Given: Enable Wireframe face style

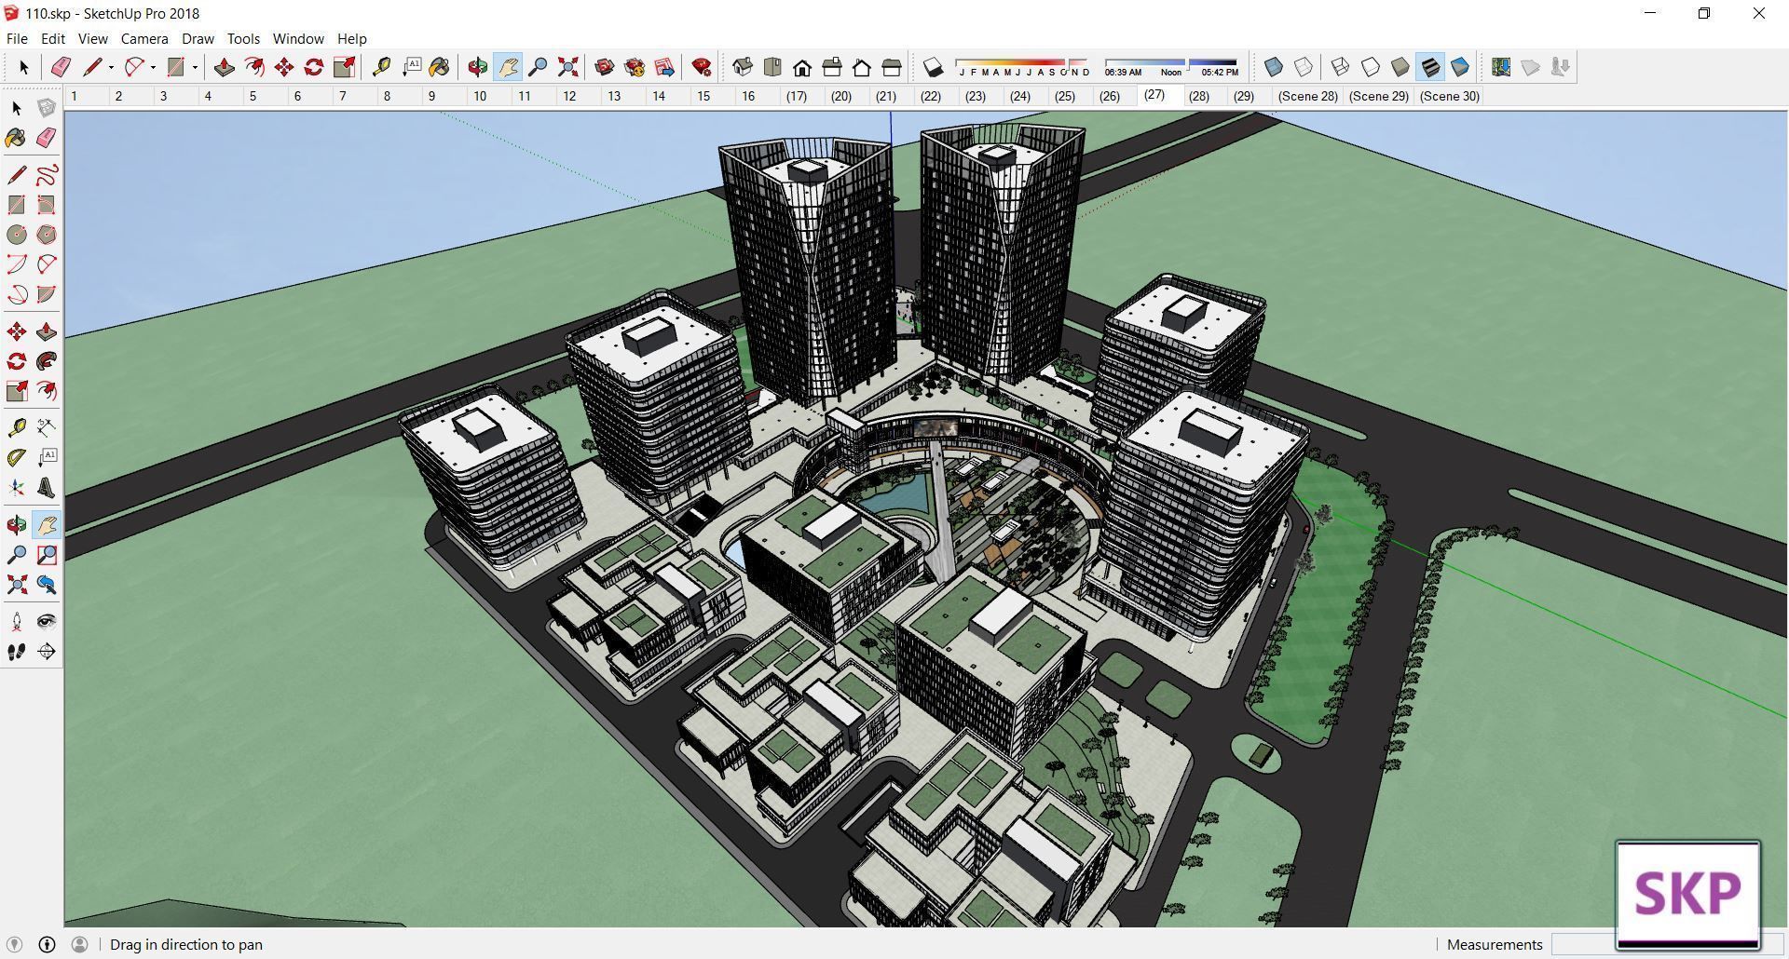Looking at the screenshot, I should click(1340, 67).
